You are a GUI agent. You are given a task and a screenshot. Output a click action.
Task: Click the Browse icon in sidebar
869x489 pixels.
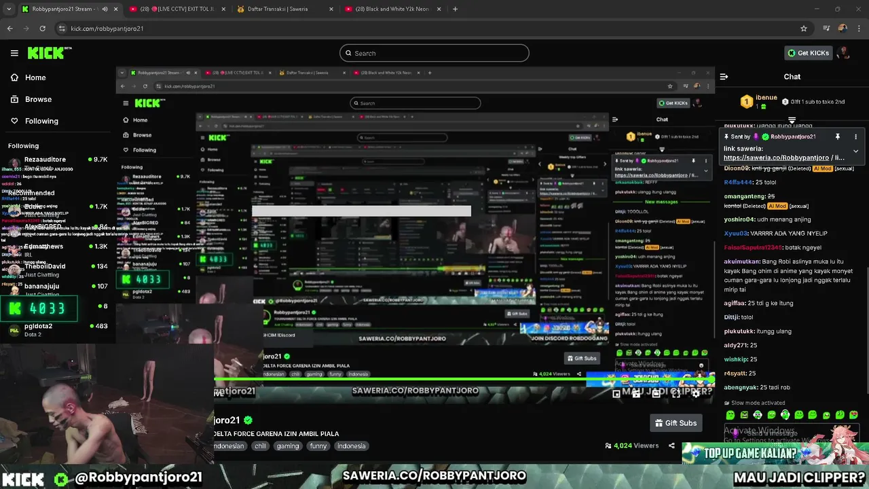14,99
